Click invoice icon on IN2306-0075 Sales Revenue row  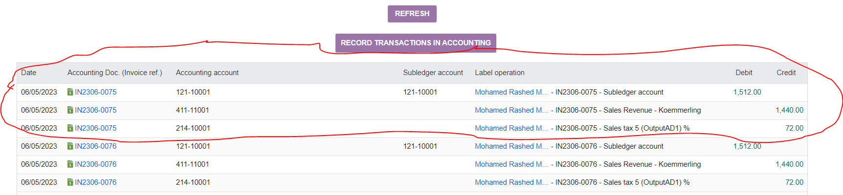click(x=70, y=110)
